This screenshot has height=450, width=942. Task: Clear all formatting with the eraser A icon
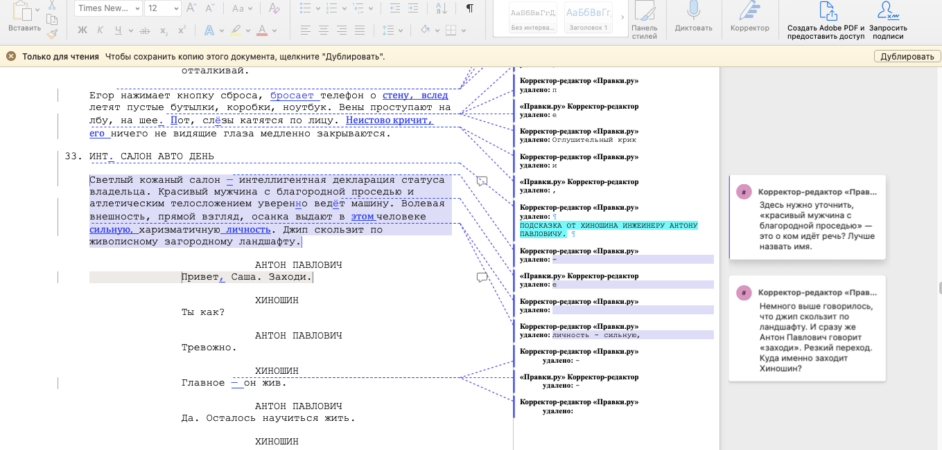[273, 8]
